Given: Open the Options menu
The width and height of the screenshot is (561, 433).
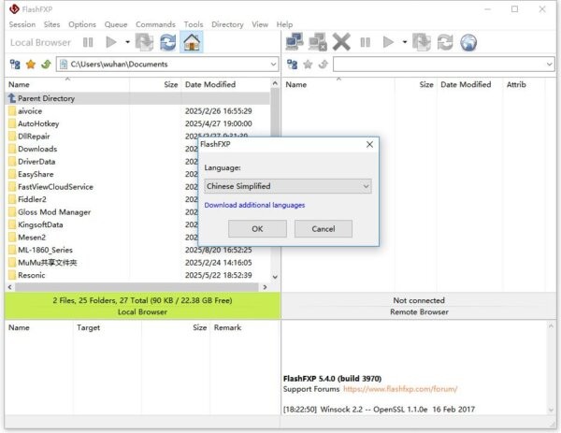Looking at the screenshot, I should click(x=82, y=24).
